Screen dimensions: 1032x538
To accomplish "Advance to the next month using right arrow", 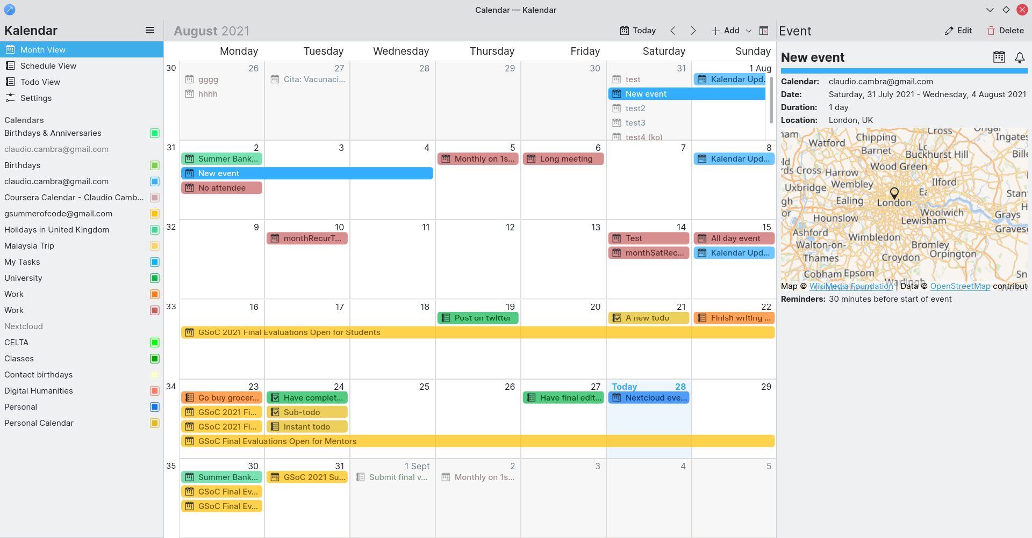I will pyautogui.click(x=693, y=31).
